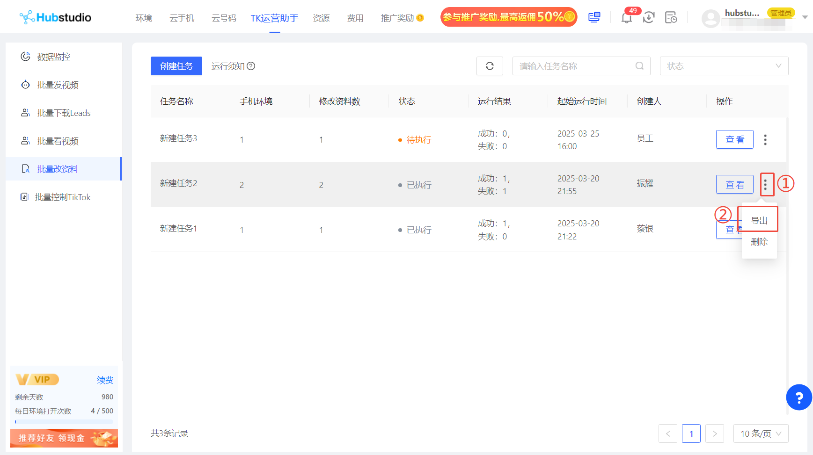The height and width of the screenshot is (455, 813).
Task: Go to the 资源 tab
Action: pos(321,18)
